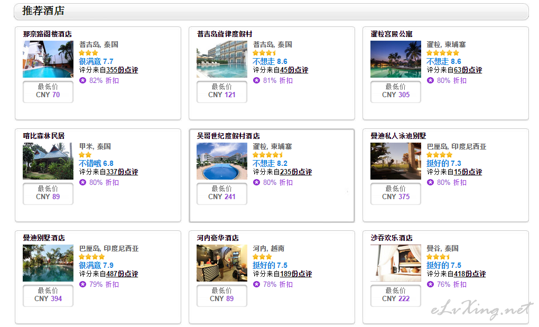Open the 曼迪私人泳池别墅 photo
The height and width of the screenshot is (327, 539).
(x=396, y=161)
